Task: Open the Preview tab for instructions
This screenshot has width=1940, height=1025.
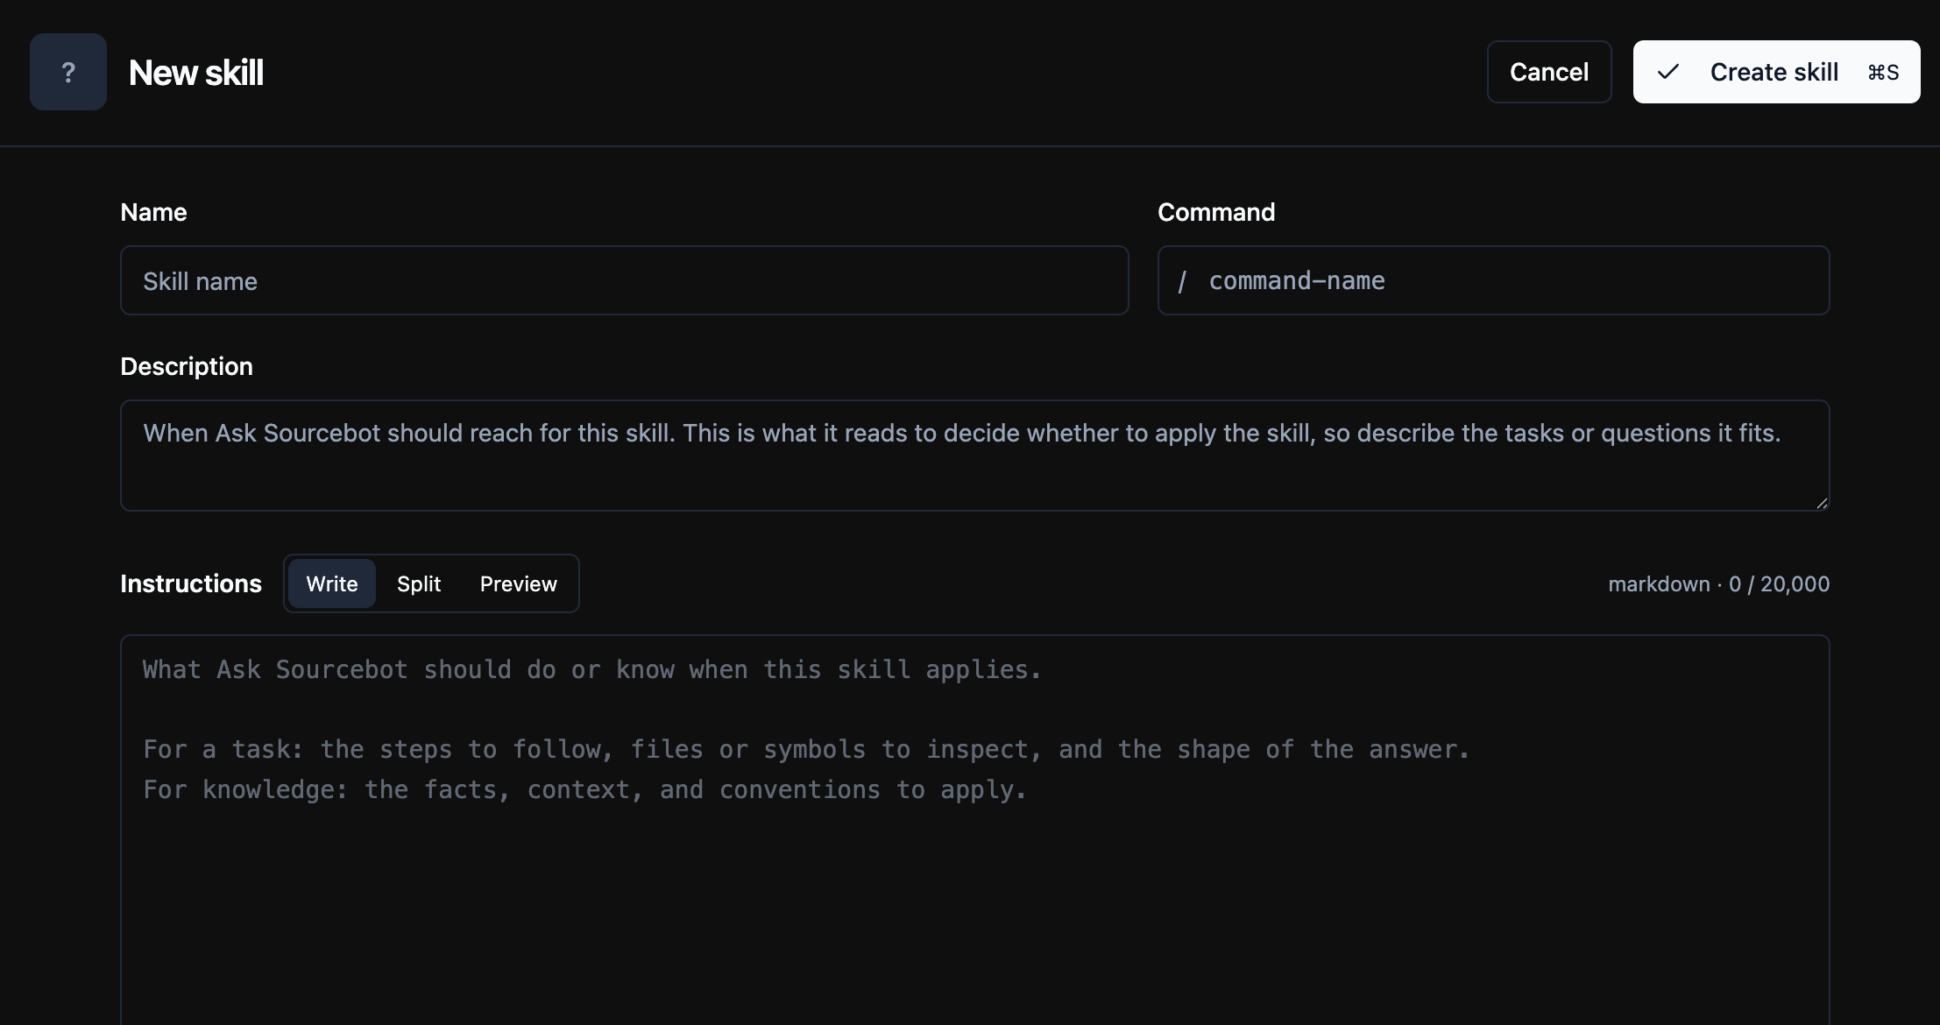Action: coord(519,583)
